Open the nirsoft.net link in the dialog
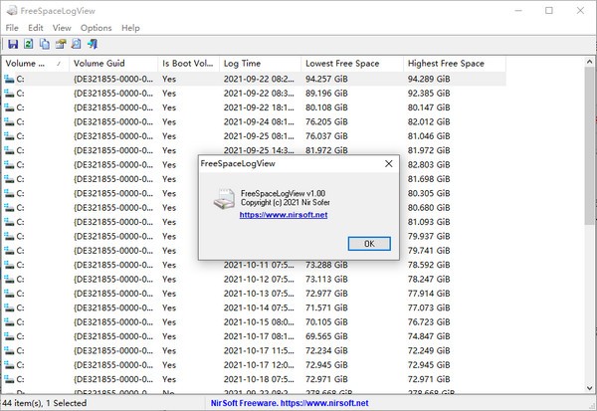This screenshot has width=597, height=411. coord(286,214)
